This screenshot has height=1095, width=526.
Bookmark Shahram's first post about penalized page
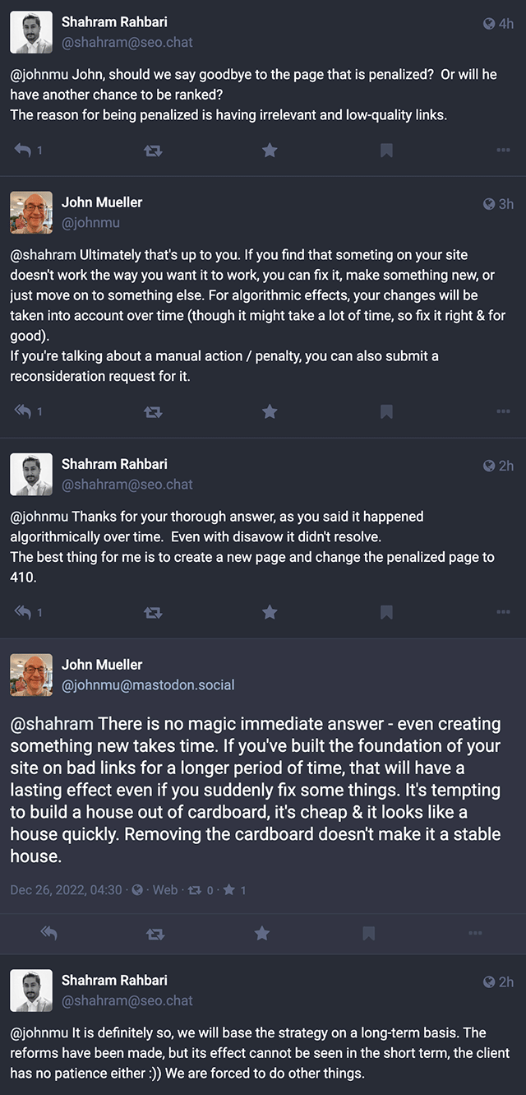click(x=386, y=151)
